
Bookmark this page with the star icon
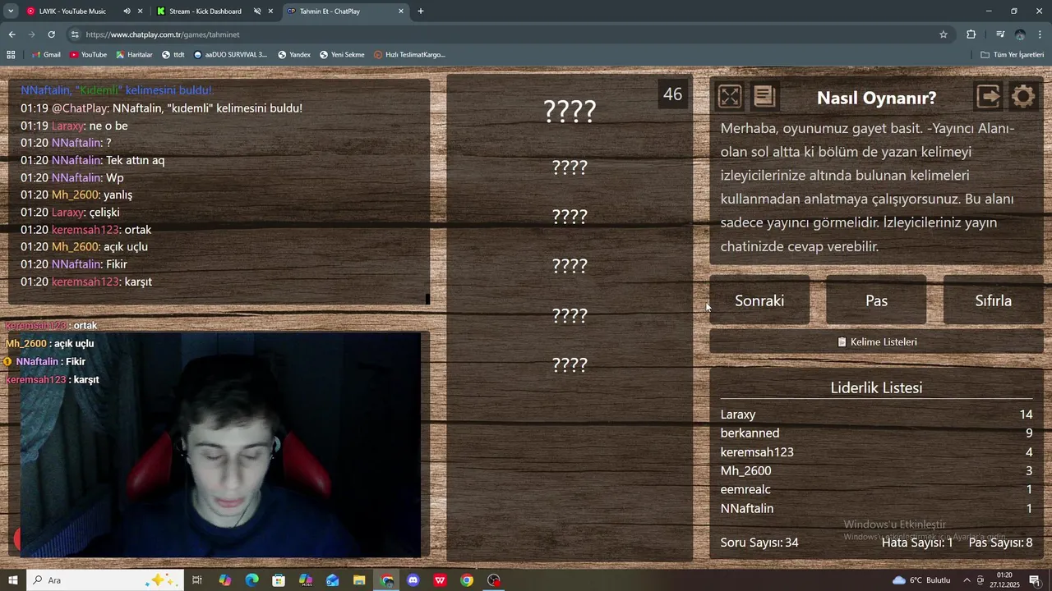[x=944, y=34]
